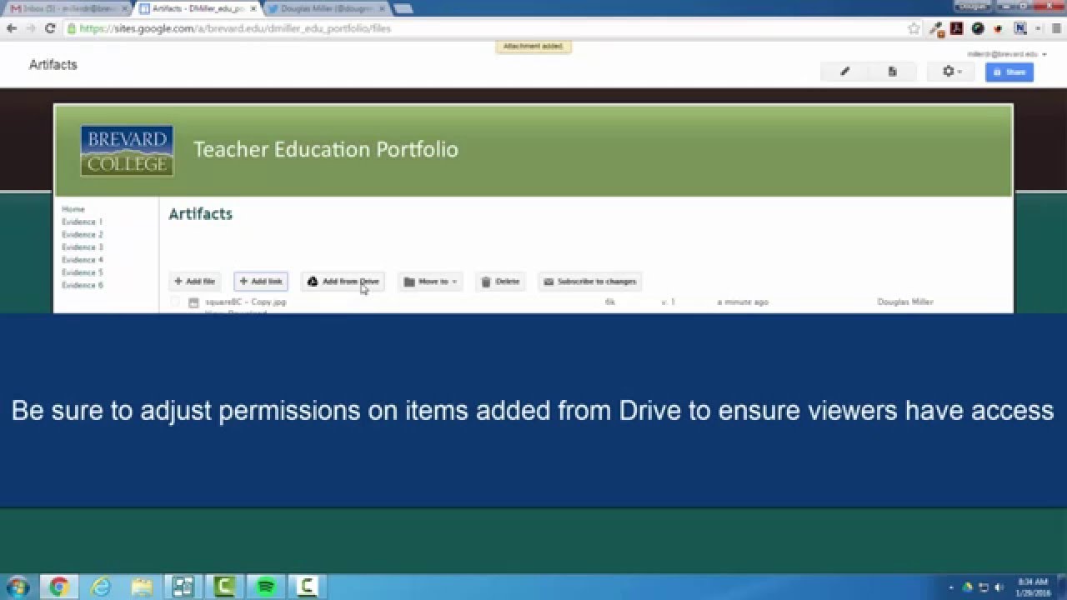Screen dimensions: 1067x600
Task: Close the Gmail Inbox browser tab
Action: pos(124,8)
